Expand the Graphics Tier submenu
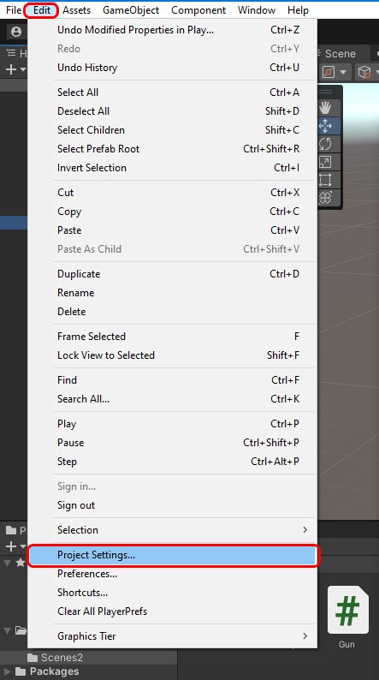 click(x=184, y=636)
